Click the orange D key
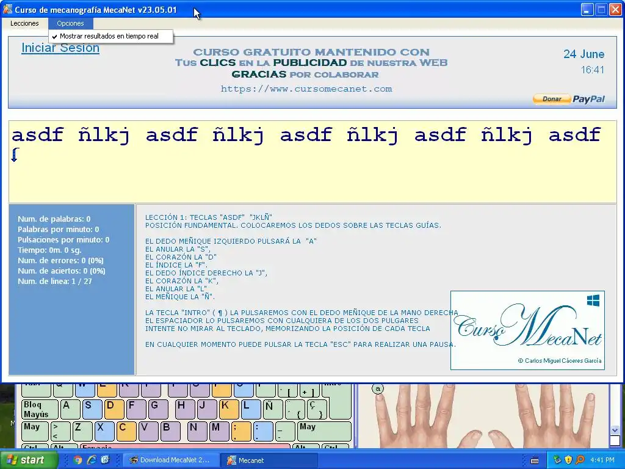Viewport: 625px width, 469px height. [114, 409]
